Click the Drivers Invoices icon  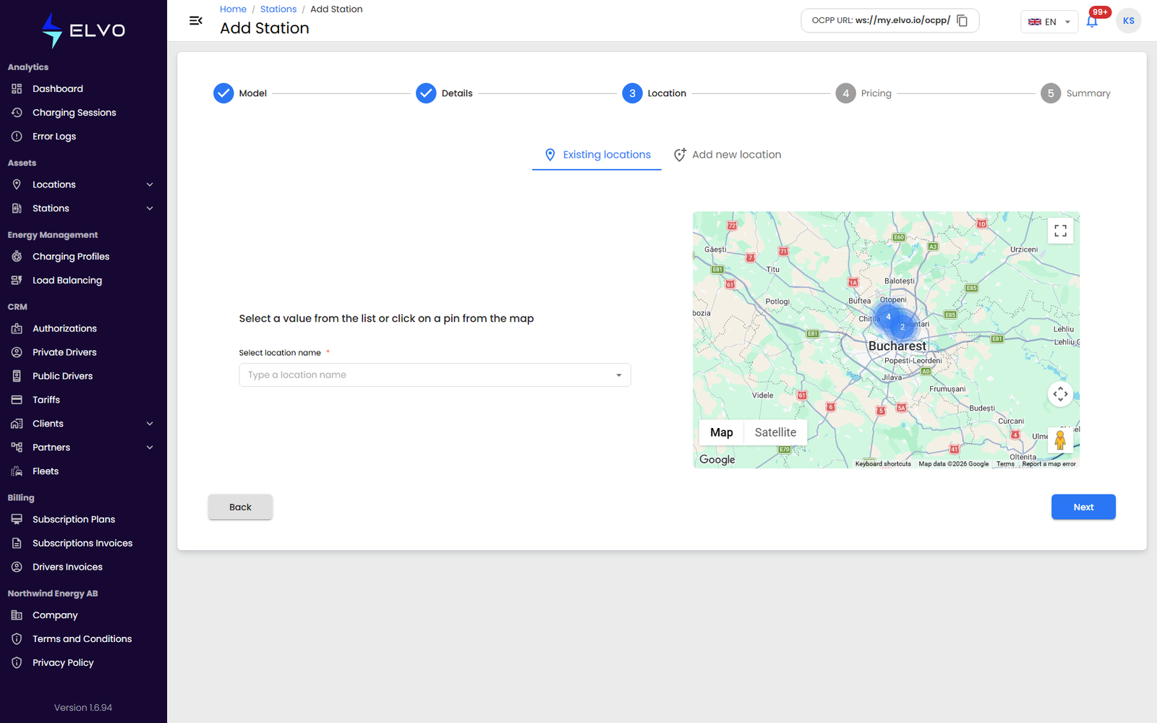pos(17,567)
